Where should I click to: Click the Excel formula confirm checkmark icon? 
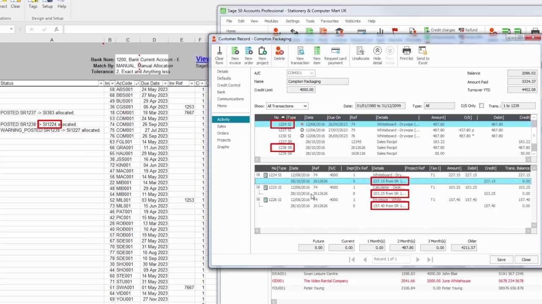click(x=44, y=30)
